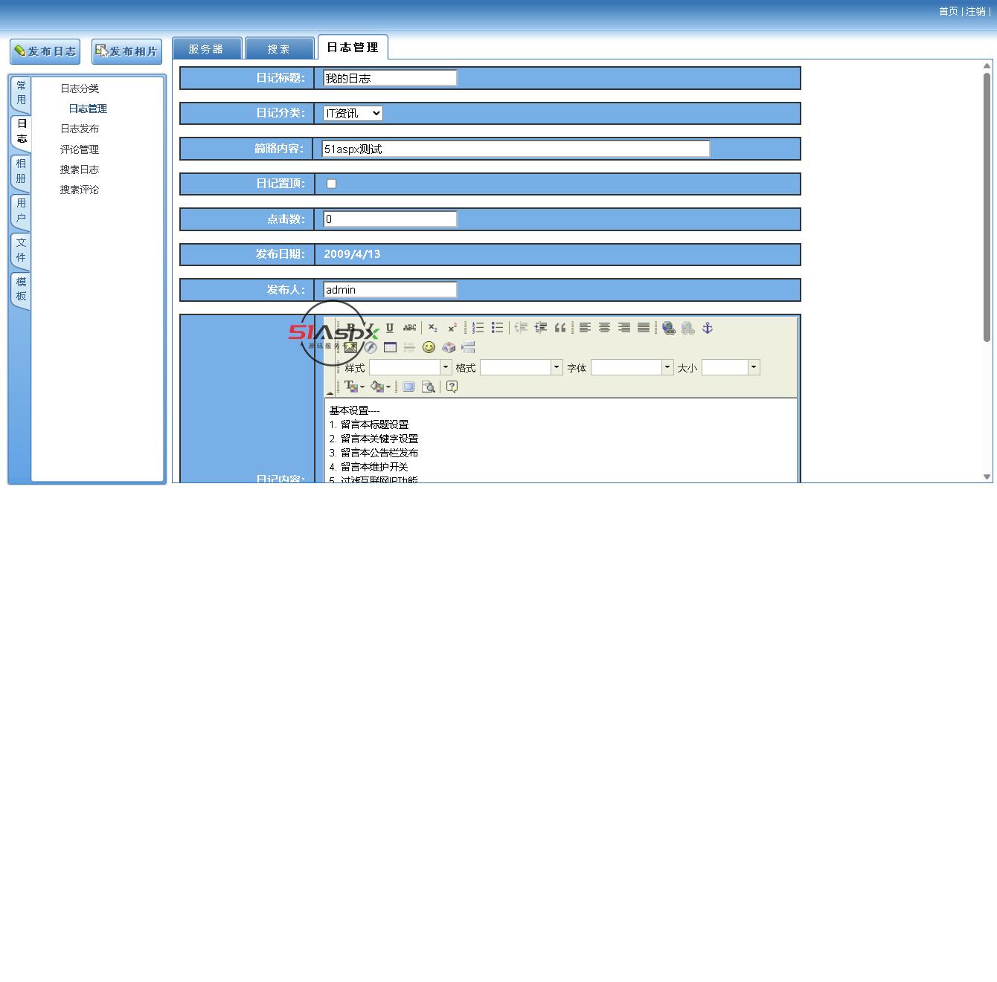Screen dimensions: 997x982
Task: Click the page vertical scrollbar thumb
Action: click(987, 207)
